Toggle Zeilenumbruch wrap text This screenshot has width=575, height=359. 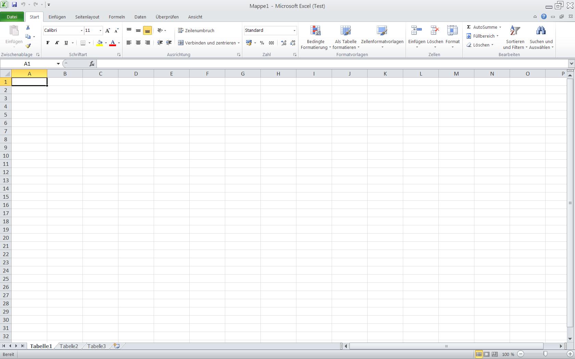196,30
